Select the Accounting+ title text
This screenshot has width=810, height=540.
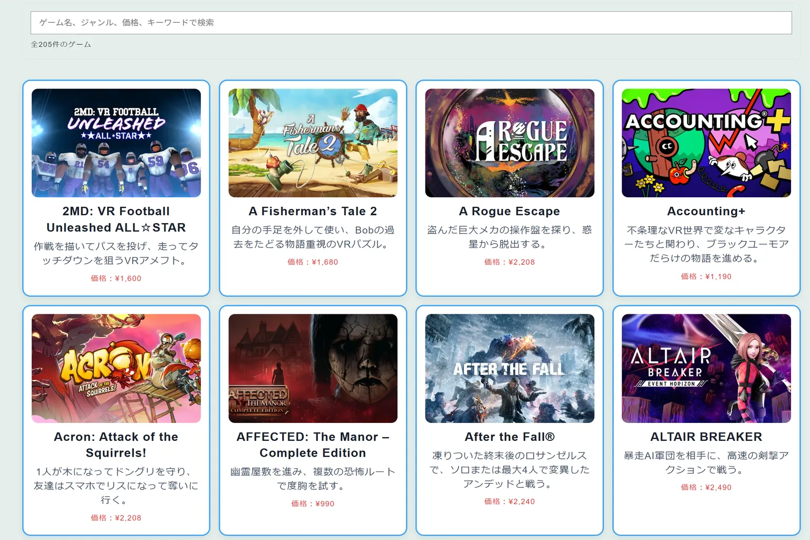tap(706, 211)
